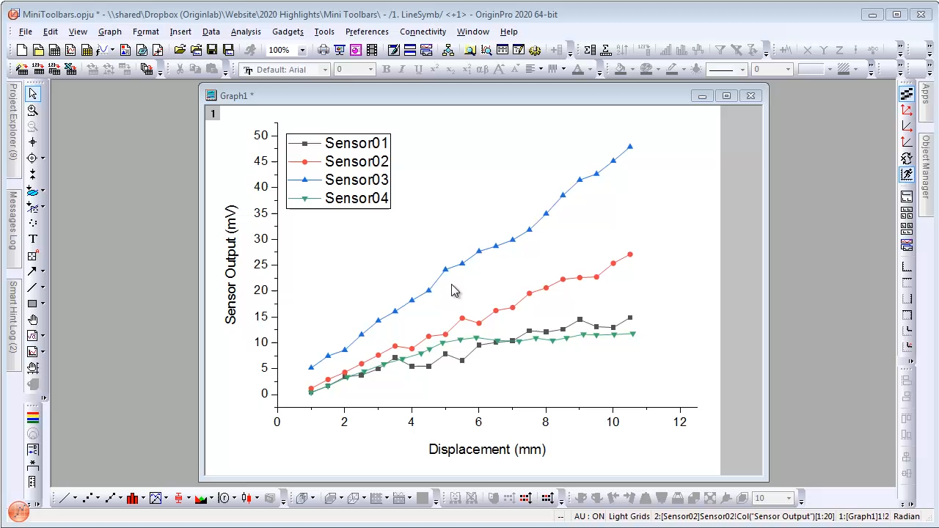Click the empty color swatch box

(811, 70)
